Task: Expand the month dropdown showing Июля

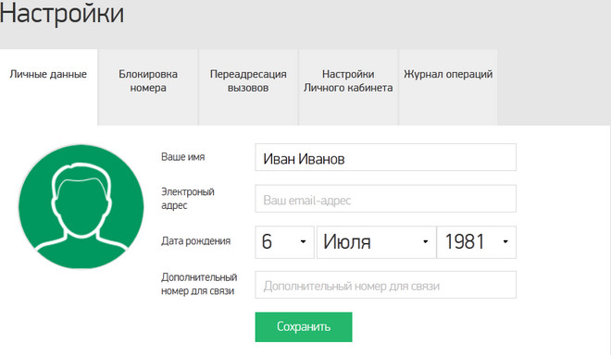Action: pos(377,242)
